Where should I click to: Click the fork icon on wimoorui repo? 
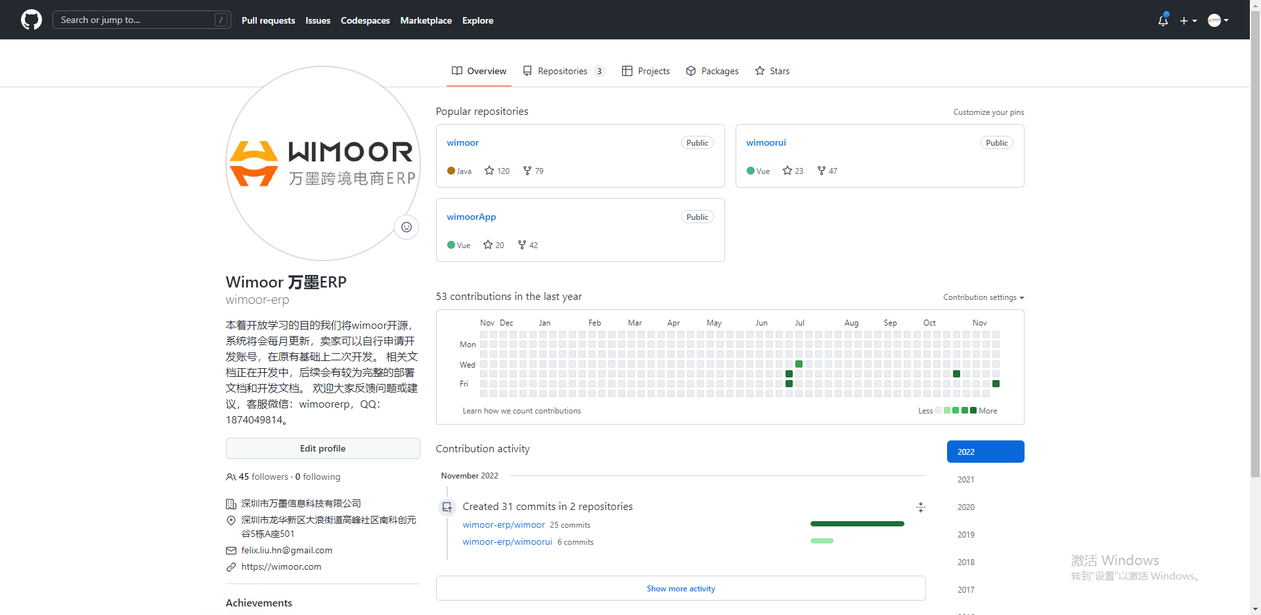tap(821, 171)
